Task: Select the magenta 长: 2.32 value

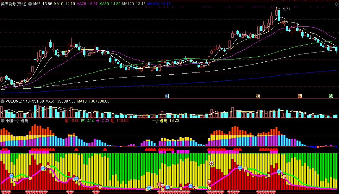Action: click(103, 121)
